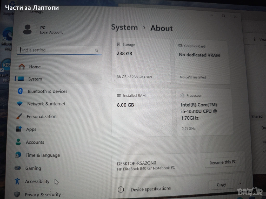Copy the device specifications

221,185
